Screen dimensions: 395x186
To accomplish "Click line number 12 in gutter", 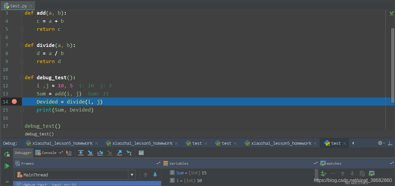I will tap(5, 86).
